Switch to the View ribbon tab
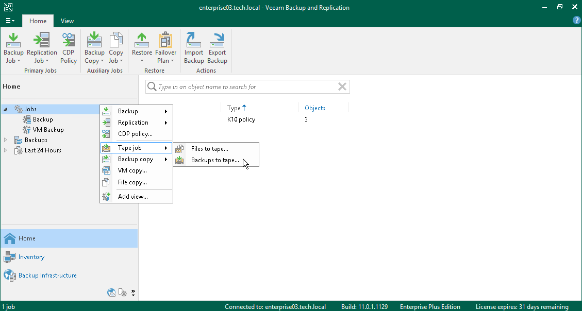Screen dimensions: 582x311 tap(67, 21)
